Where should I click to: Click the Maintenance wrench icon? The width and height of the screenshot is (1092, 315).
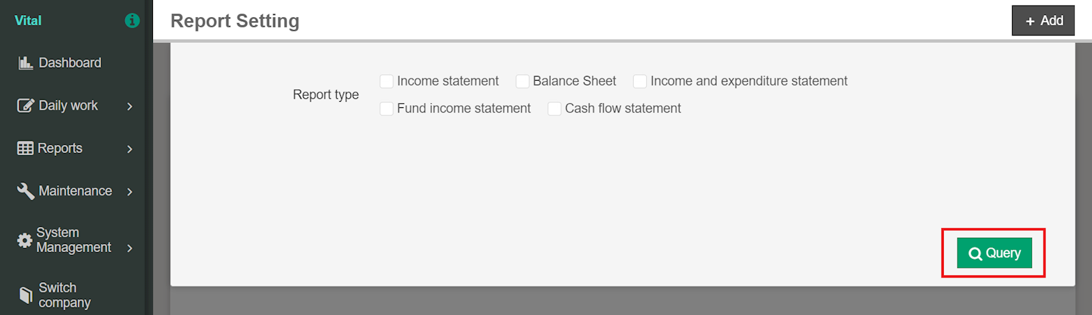pyautogui.click(x=25, y=191)
